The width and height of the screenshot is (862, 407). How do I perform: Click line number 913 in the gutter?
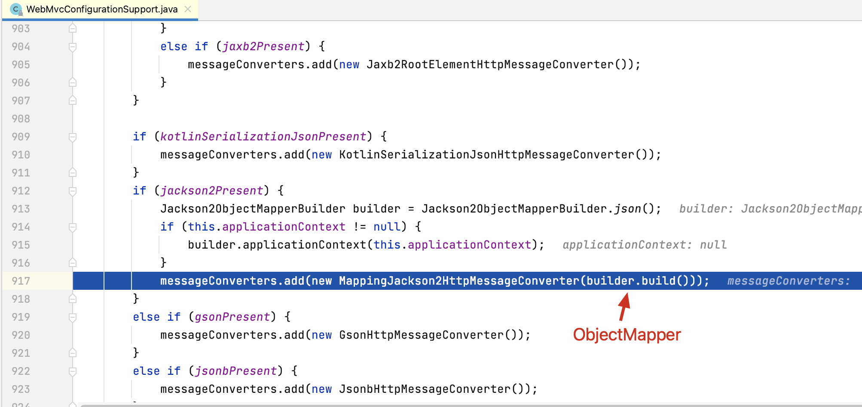click(21, 209)
